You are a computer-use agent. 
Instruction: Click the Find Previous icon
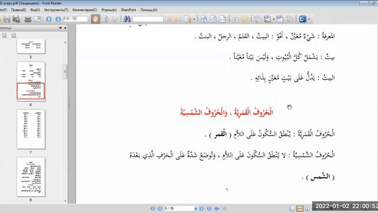tap(169, 19)
